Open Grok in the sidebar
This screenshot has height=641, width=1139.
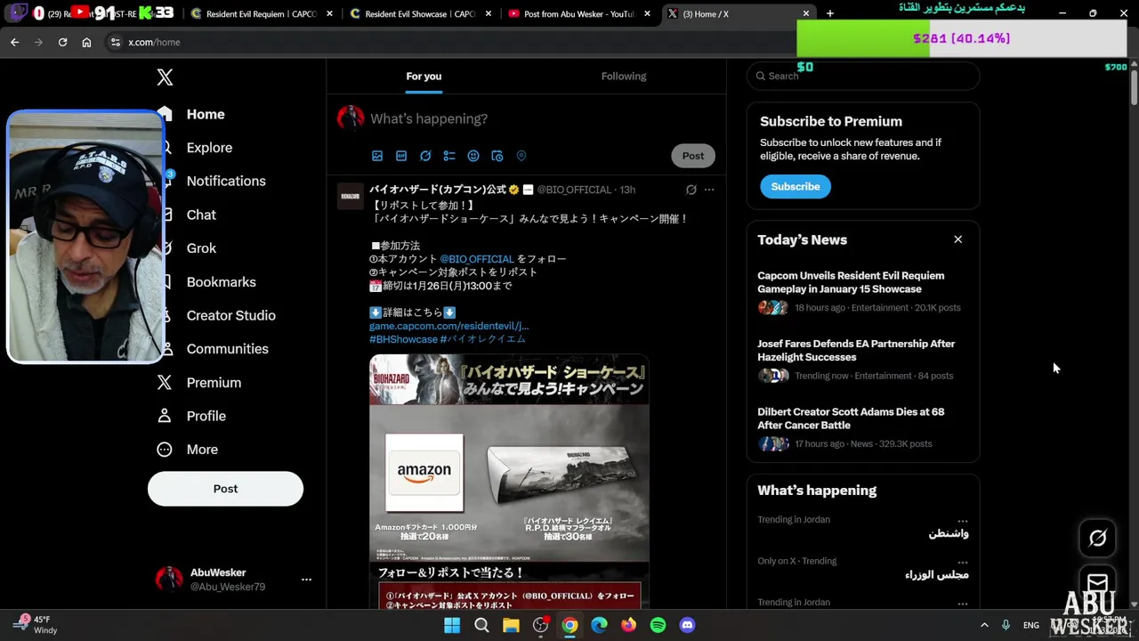tap(201, 248)
